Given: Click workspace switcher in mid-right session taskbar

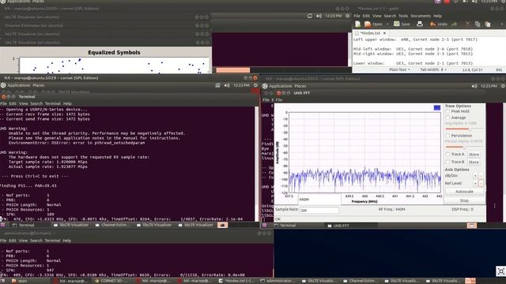Looking at the screenshot, I should 472,226.
